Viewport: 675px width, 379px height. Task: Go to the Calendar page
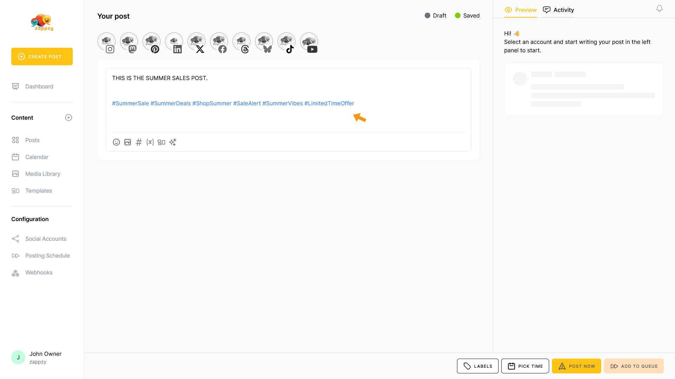pos(37,157)
